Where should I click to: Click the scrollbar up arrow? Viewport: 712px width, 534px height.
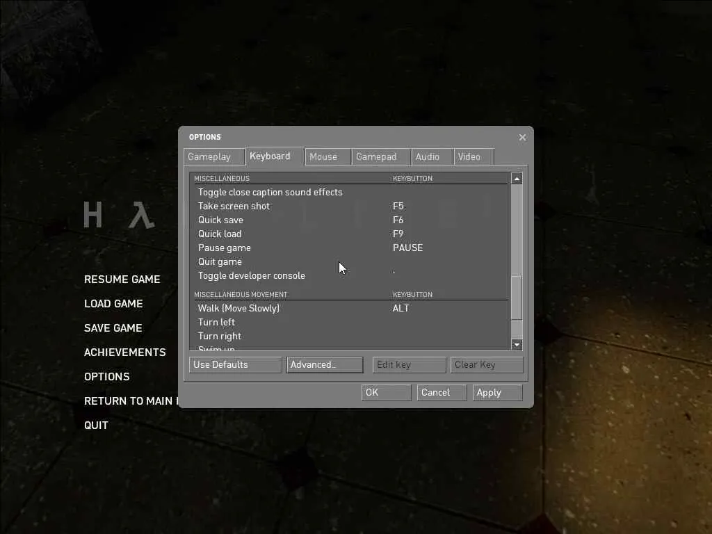click(x=517, y=179)
